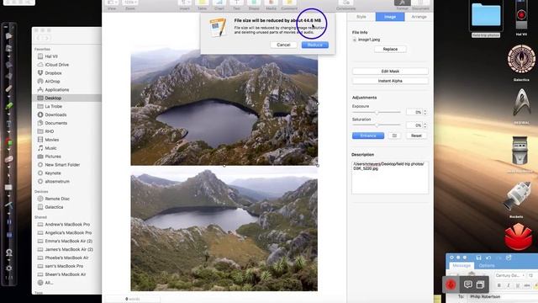Open the Zoom percentage dropdown
The height and width of the screenshot is (303, 538).
(x=130, y=4)
